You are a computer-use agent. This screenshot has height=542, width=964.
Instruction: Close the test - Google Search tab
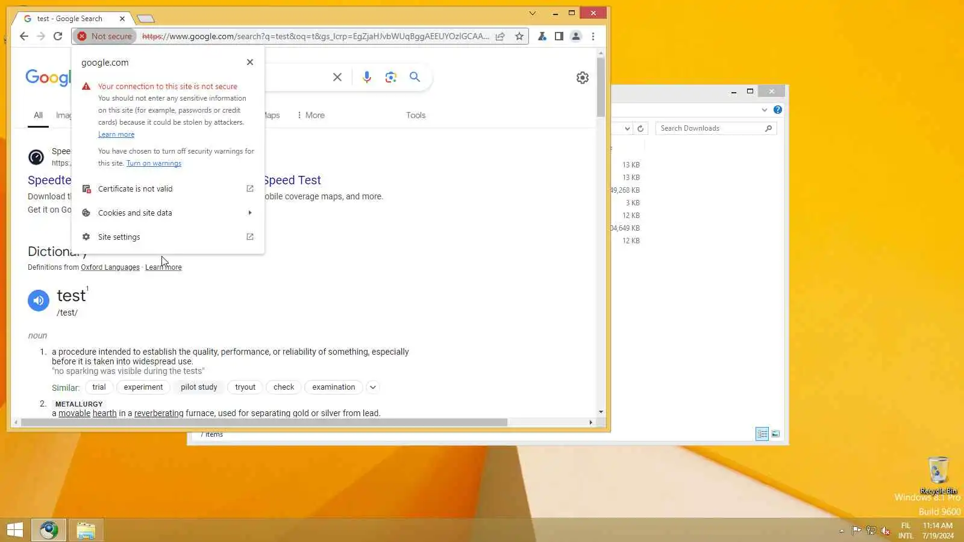point(122,19)
